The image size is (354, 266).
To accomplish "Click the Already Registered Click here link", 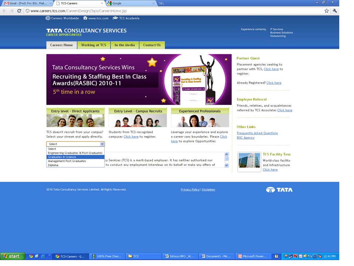I will [274, 83].
